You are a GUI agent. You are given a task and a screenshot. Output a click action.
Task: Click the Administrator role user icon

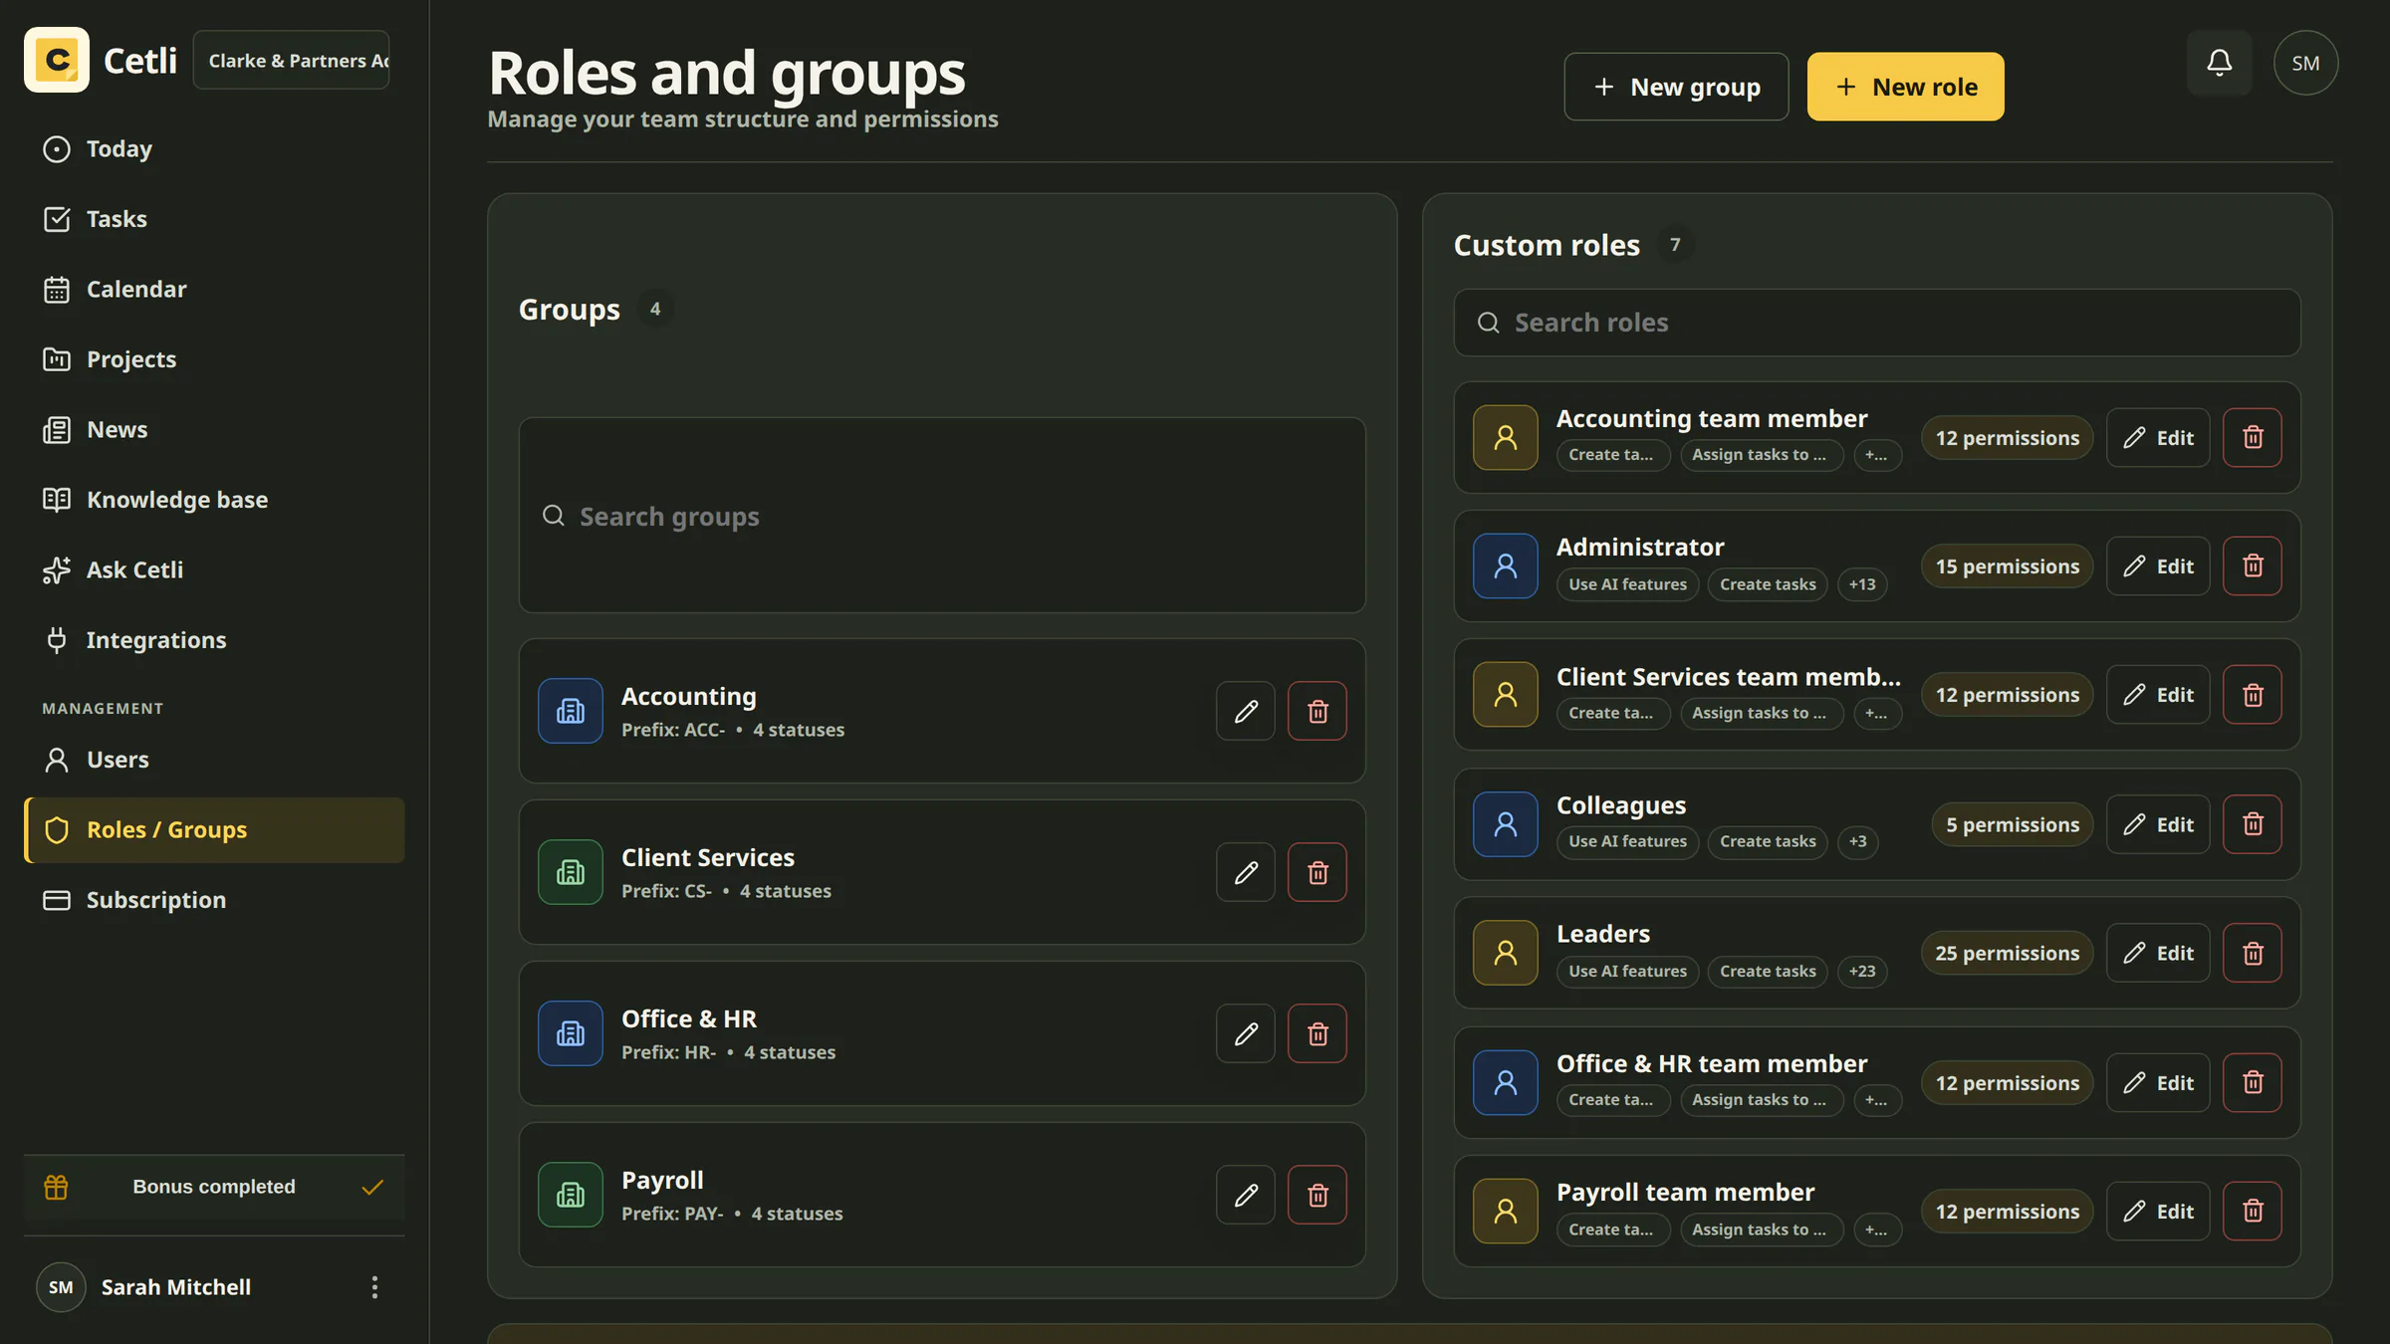tap(1506, 565)
